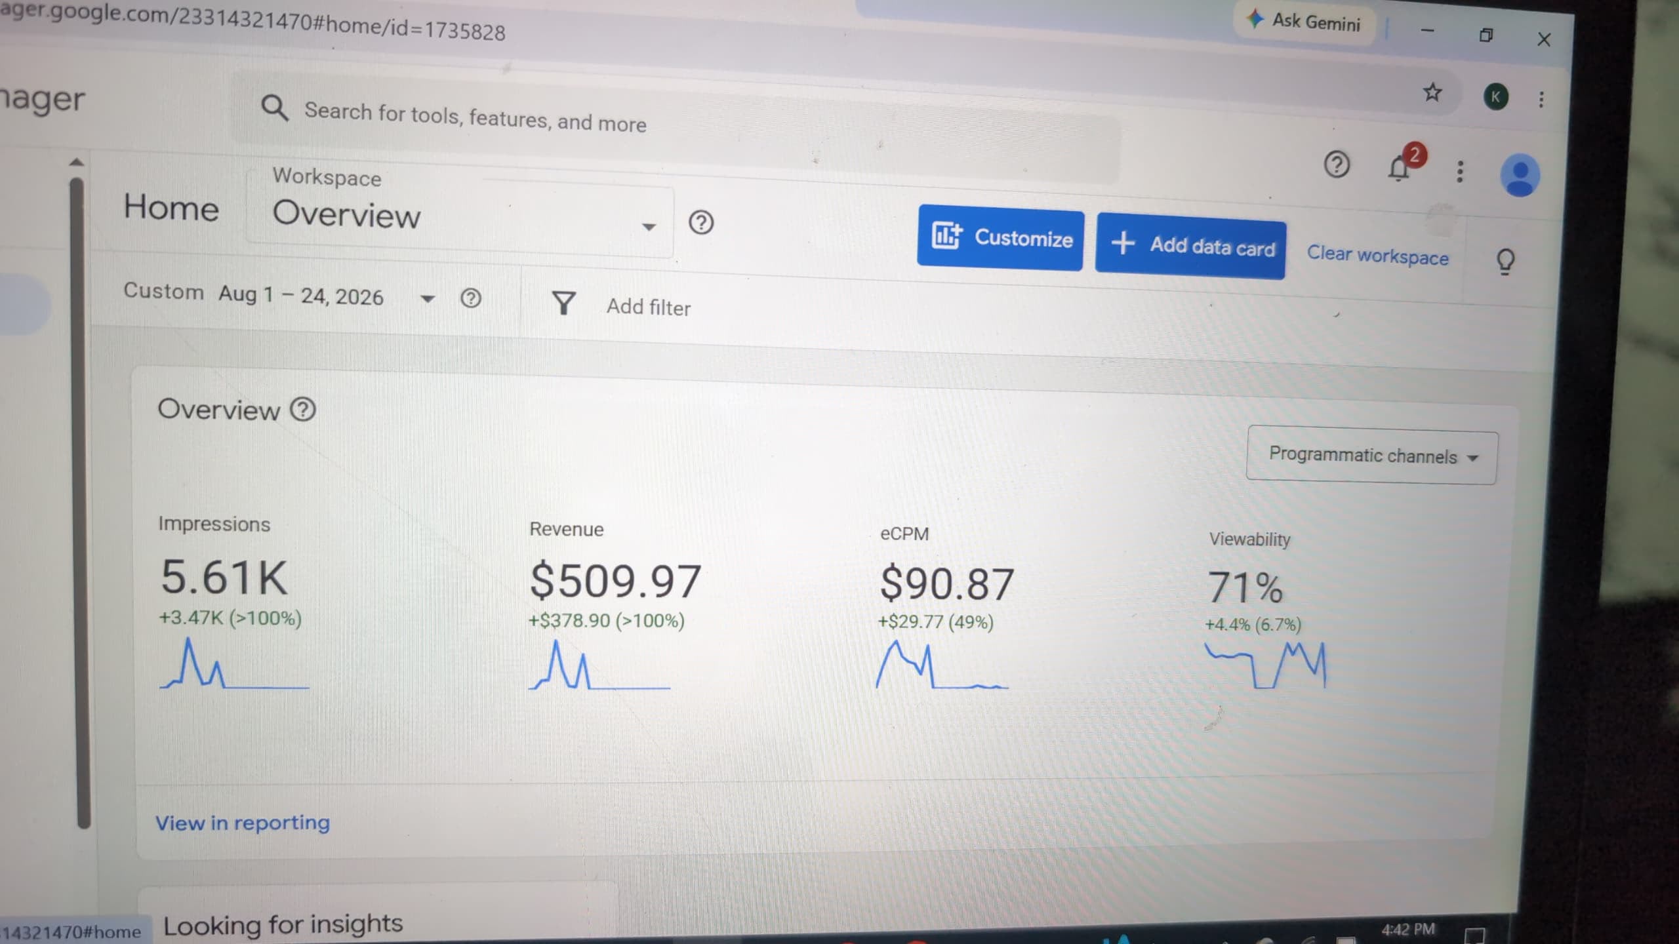Bookmark page with star icon
This screenshot has width=1679, height=944.
point(1432,92)
